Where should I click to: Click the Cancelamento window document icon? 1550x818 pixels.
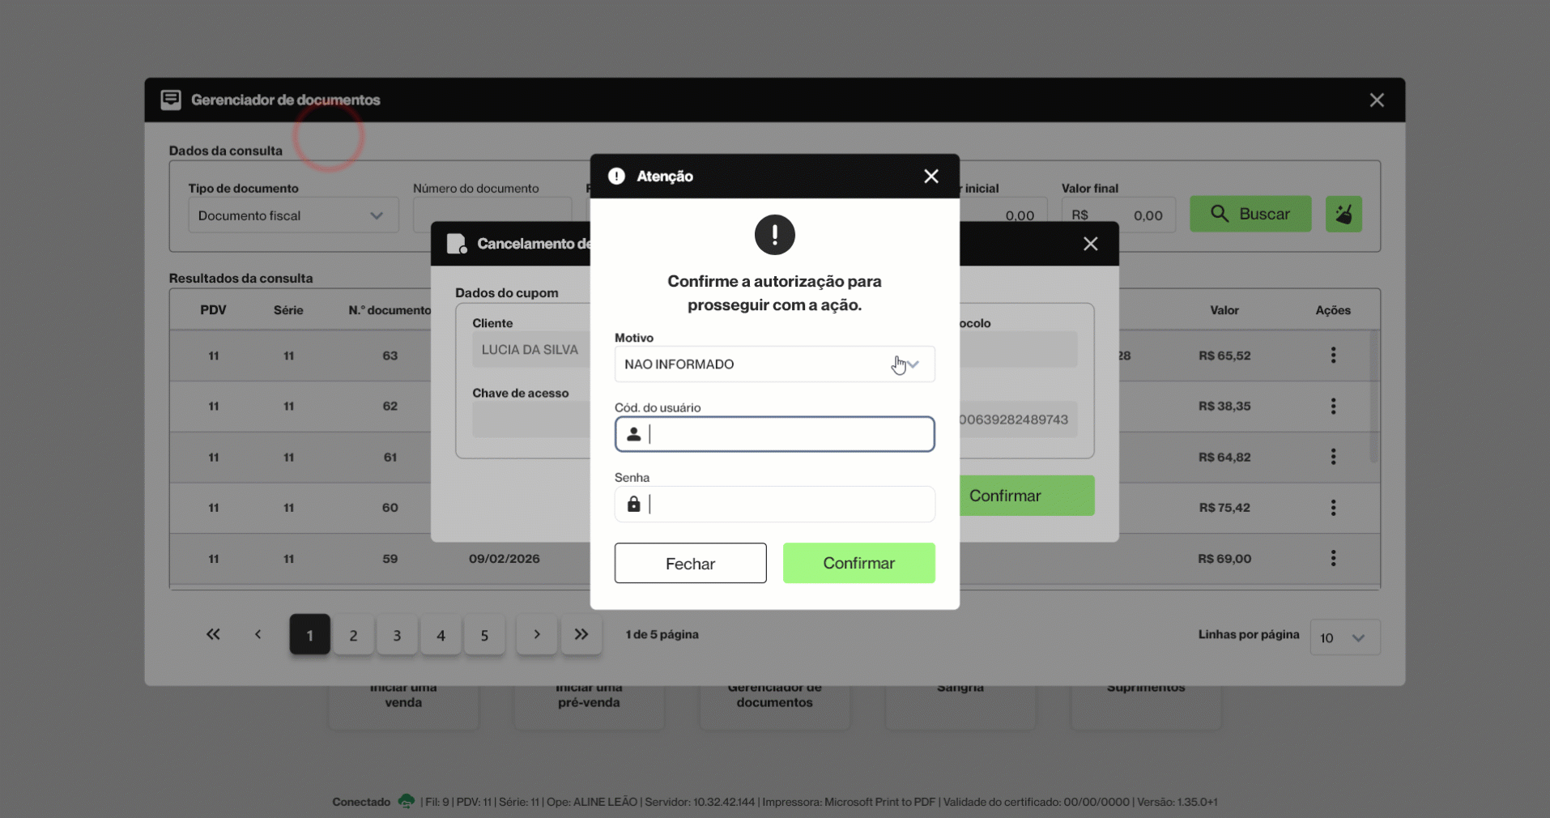point(457,244)
